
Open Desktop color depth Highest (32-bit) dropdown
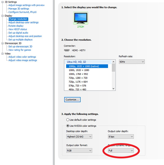point(79,137)
